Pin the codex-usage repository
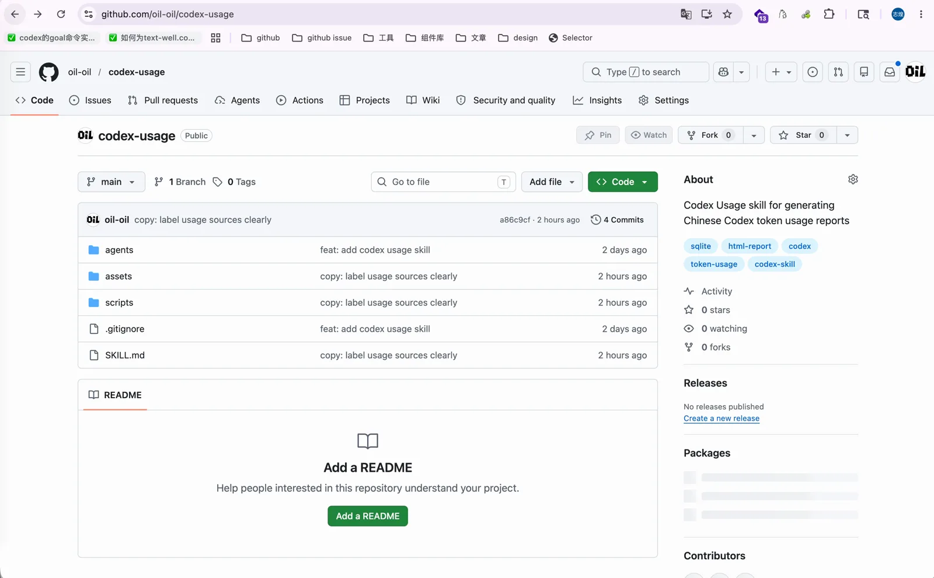 [x=598, y=135]
